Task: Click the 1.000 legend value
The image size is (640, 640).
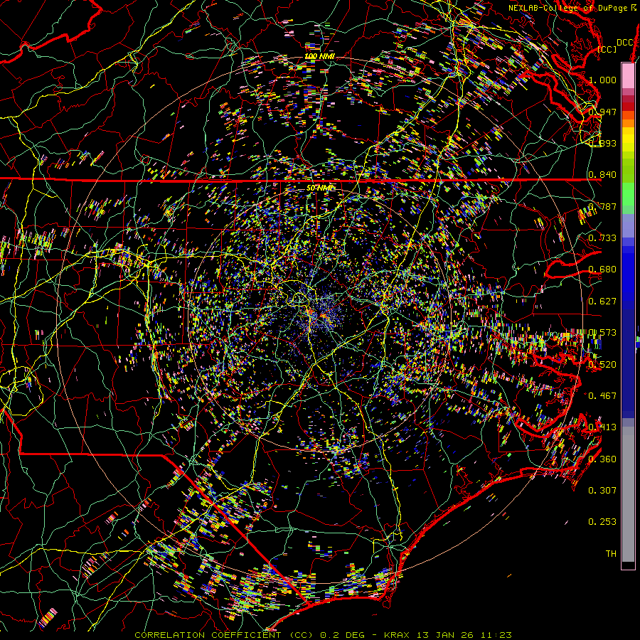Action: [602, 80]
